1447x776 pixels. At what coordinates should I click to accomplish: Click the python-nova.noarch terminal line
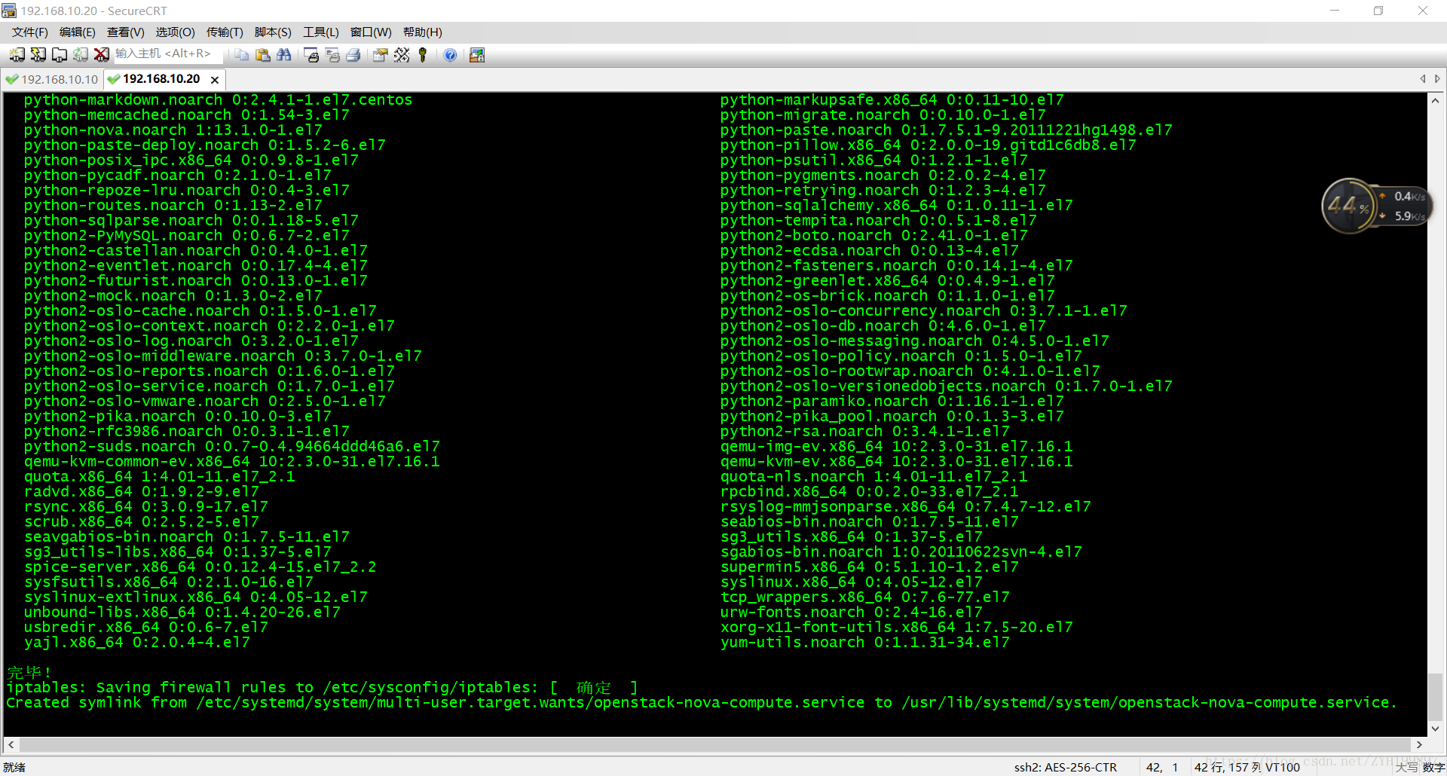(x=173, y=130)
